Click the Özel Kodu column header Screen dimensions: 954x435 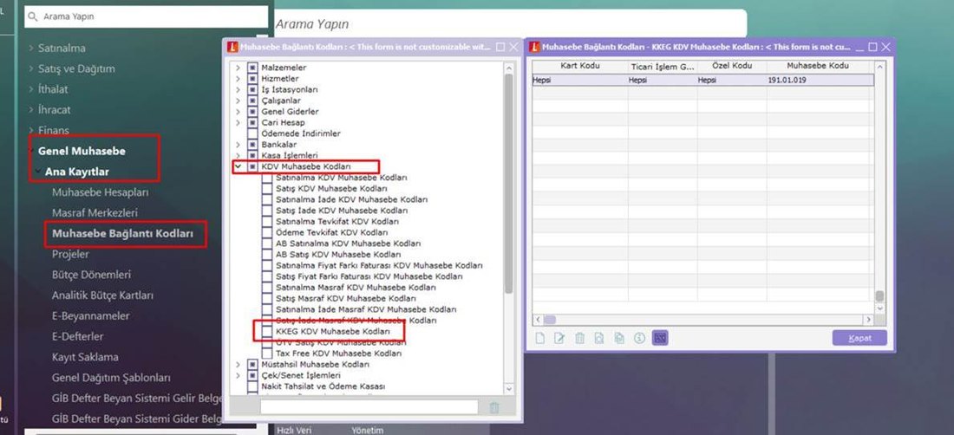click(x=732, y=66)
